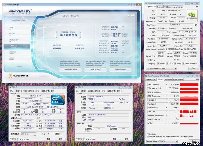Click the NVIDIA logo in GPU-Z
Screen dimensions: 203x146
coord(192,16)
